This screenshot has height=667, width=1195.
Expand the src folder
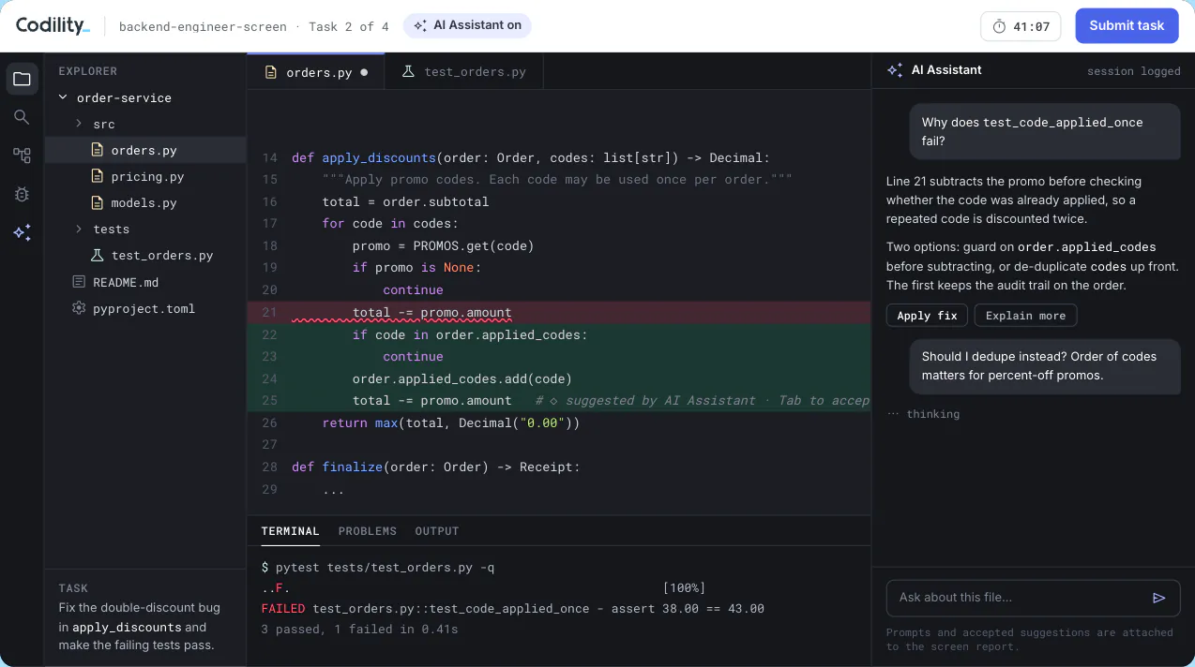coord(79,124)
